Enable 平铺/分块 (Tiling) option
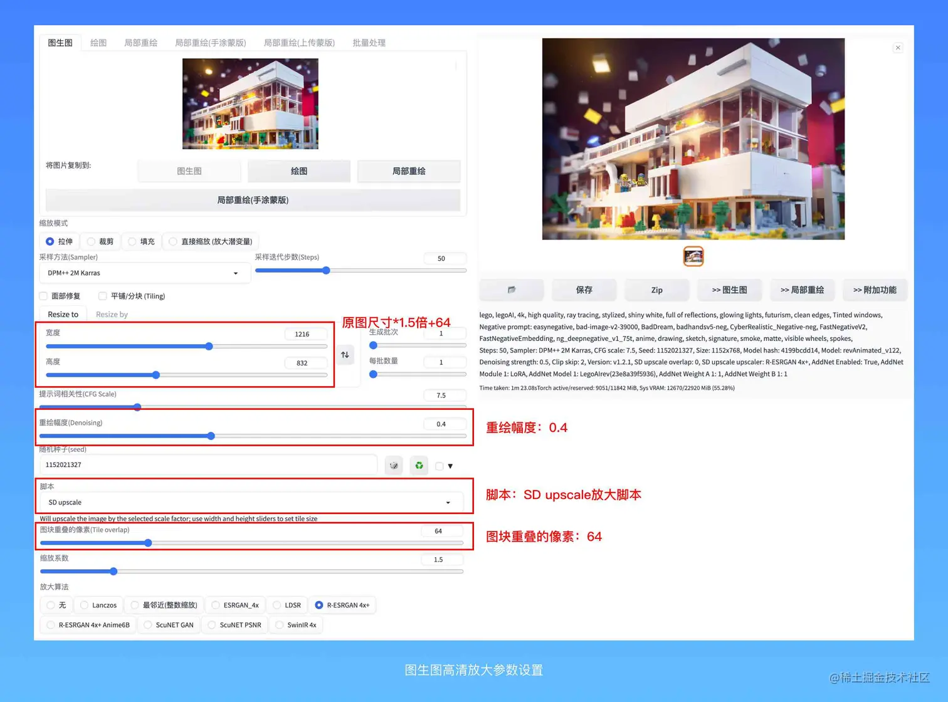This screenshot has height=702, width=948. [x=102, y=296]
